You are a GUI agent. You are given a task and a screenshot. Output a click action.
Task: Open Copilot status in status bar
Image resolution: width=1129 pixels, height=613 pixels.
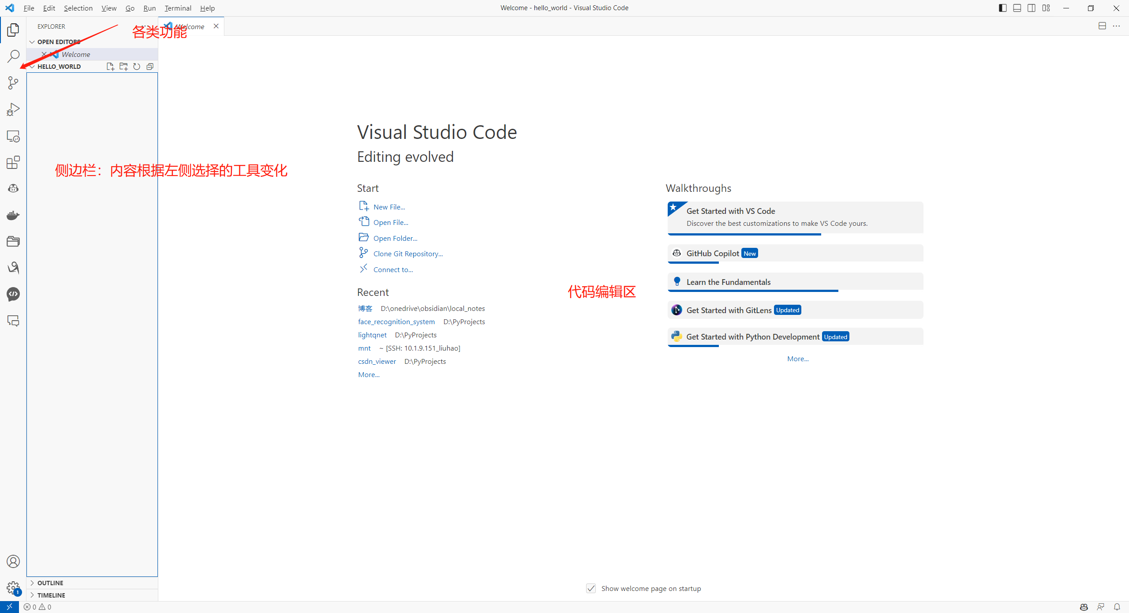(1084, 607)
